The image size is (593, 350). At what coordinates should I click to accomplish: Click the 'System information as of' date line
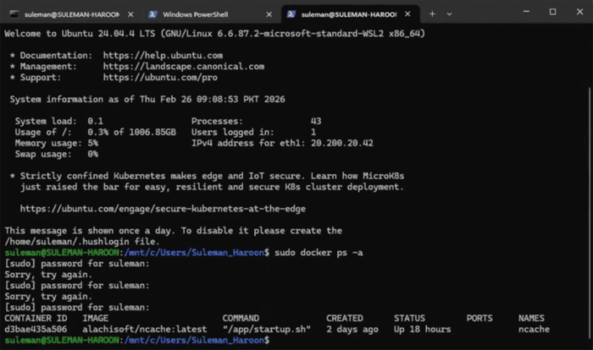(147, 99)
